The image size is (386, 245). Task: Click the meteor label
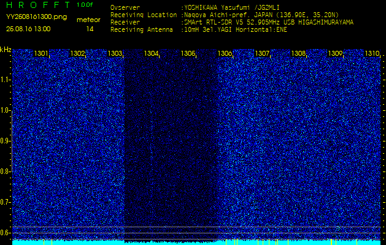(x=88, y=20)
